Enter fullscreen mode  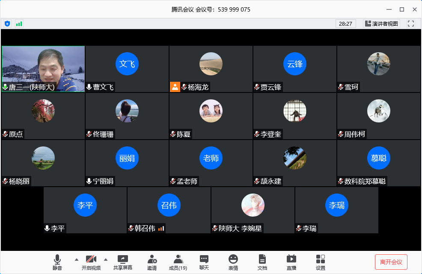click(x=411, y=24)
